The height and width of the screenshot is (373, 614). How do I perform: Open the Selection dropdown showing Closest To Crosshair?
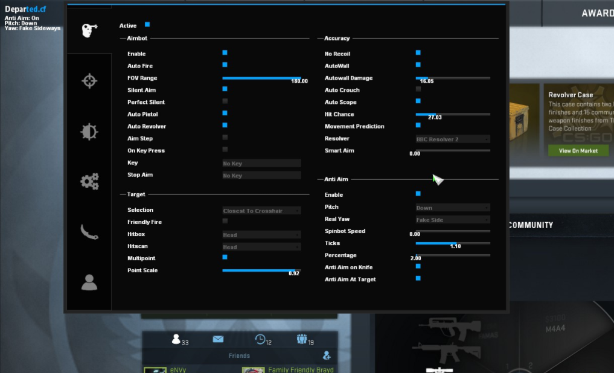tap(261, 211)
